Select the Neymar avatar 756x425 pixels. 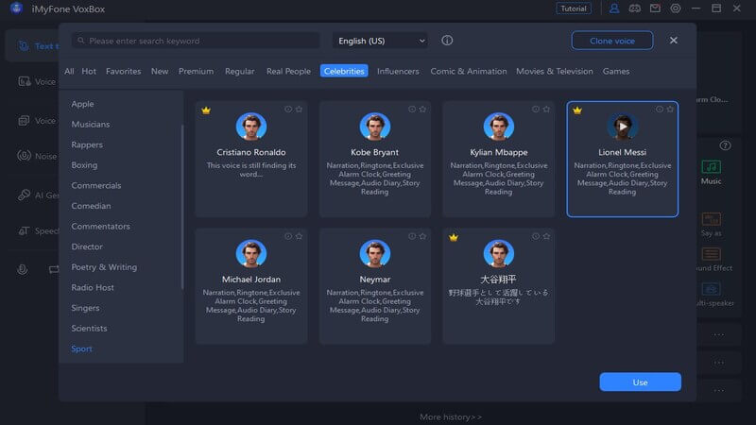[374, 253]
